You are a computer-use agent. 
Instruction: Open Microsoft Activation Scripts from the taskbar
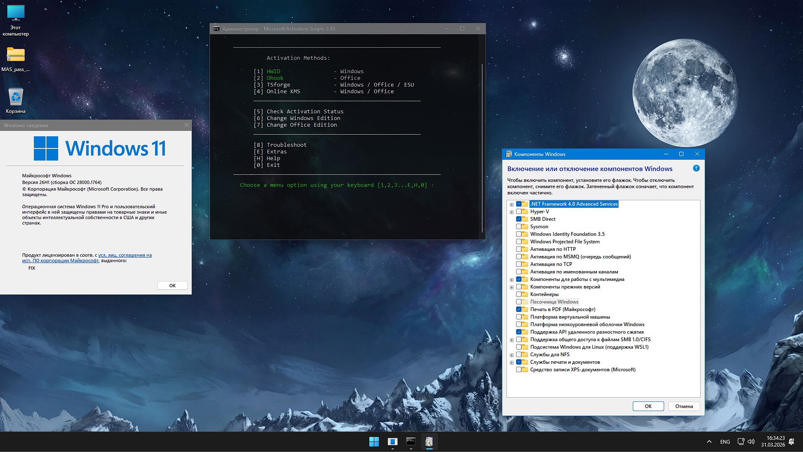[x=429, y=442]
